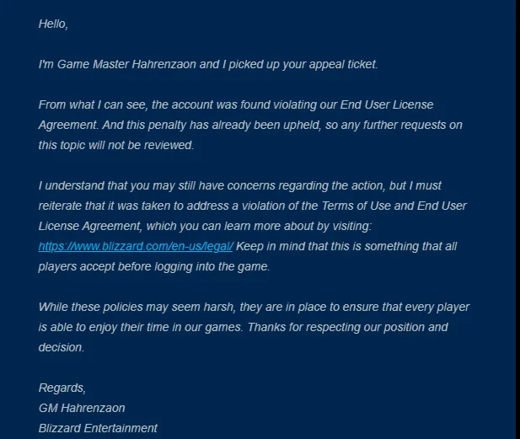
Task: Click the "Regards," sign-off text
Action: (x=62, y=388)
